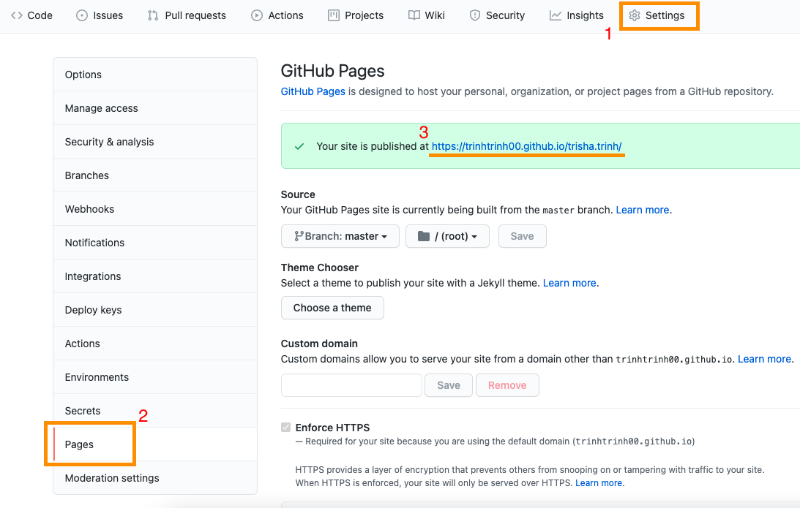Viewport: 800px width, 508px height.
Task: Click the branch icon on Branch: master
Action: (x=299, y=236)
